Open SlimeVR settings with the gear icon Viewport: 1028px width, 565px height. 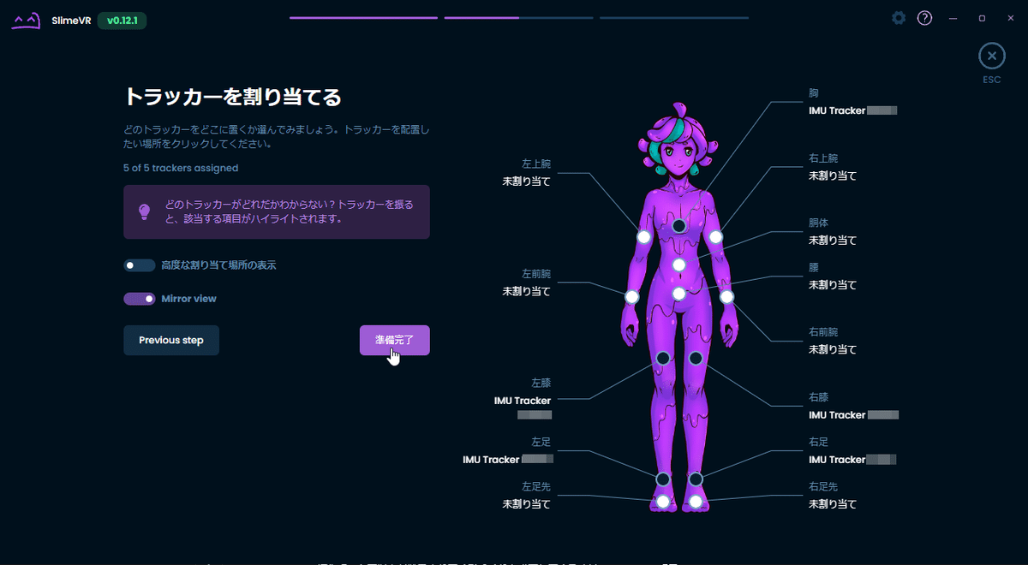(898, 17)
